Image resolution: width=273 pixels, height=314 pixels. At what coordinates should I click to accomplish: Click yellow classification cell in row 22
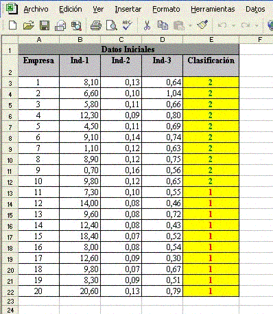[x=211, y=291]
